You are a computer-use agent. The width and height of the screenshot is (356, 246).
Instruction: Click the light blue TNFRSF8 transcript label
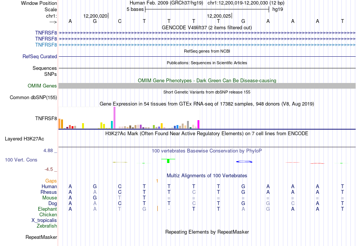(x=46, y=45)
